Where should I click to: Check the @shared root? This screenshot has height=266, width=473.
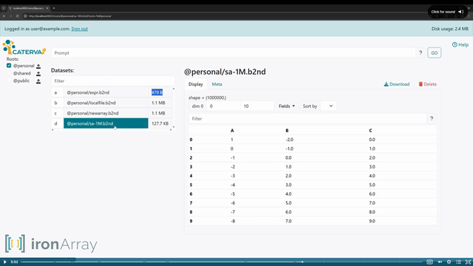click(9, 73)
